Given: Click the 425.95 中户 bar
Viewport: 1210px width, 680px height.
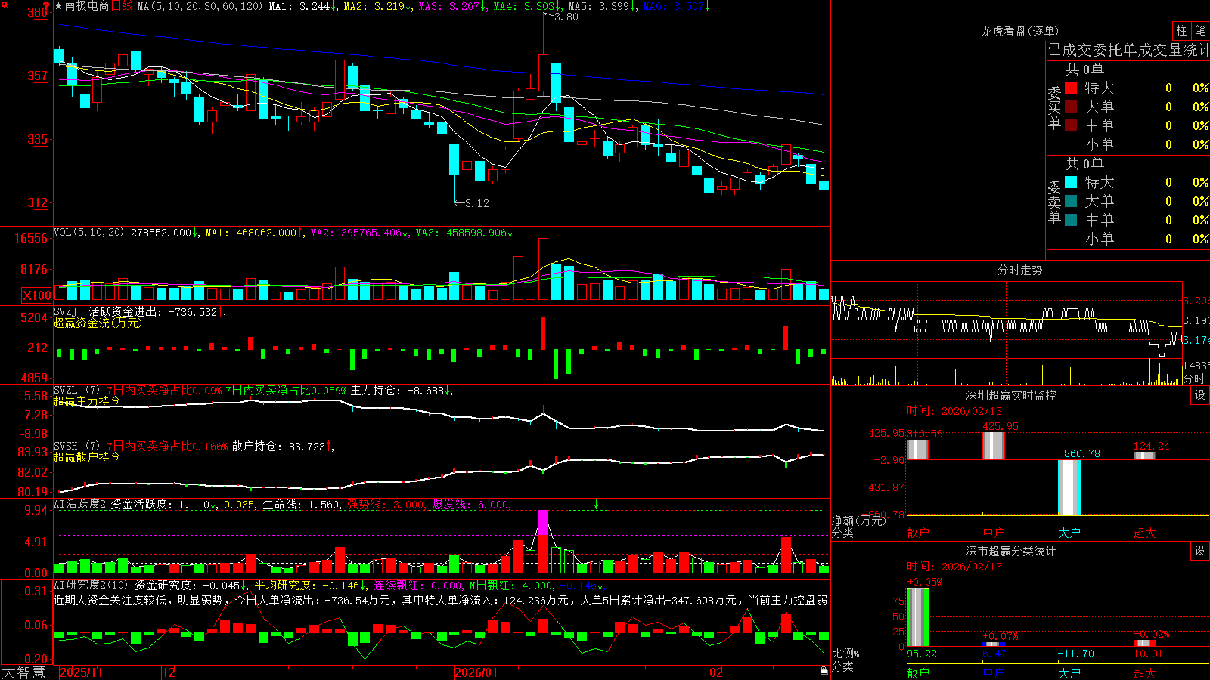Looking at the screenshot, I should 994,446.
